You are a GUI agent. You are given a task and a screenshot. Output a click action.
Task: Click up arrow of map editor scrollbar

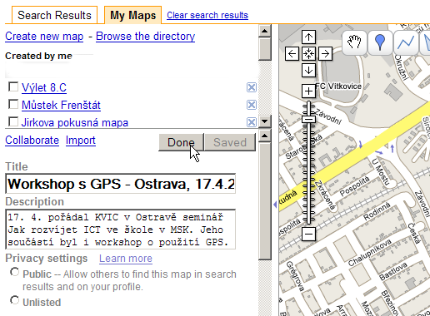click(264, 136)
